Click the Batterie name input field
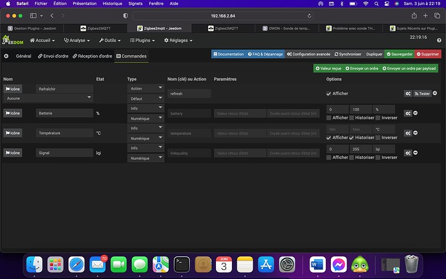Viewport: 446px width, 279px height. click(65, 113)
